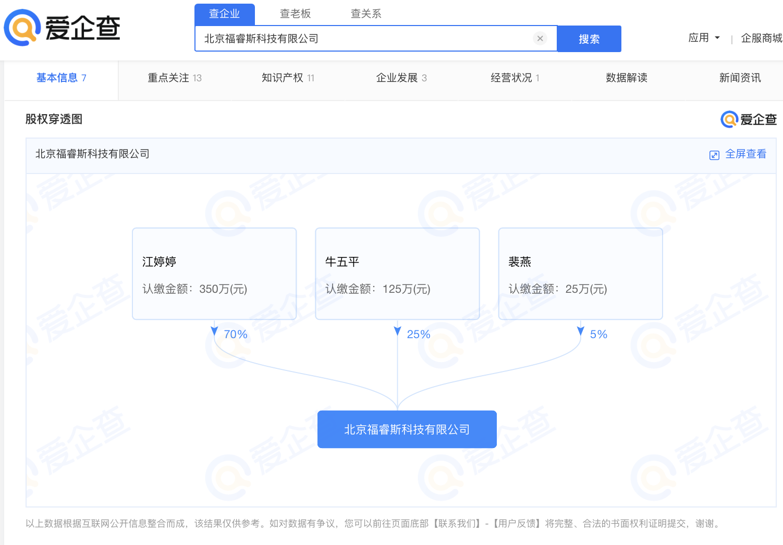Switch to the 查老板 search tab

pos(295,14)
